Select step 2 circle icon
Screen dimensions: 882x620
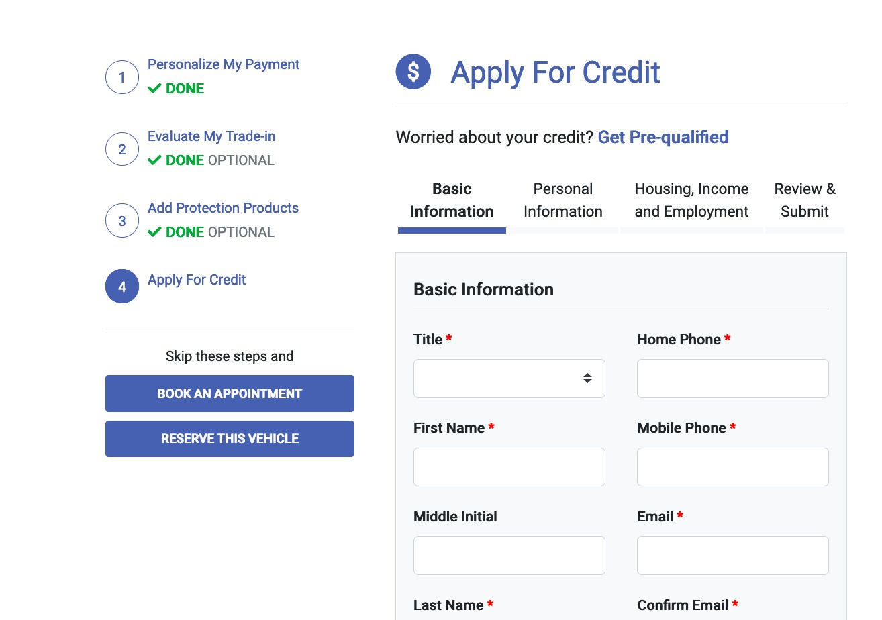click(122, 149)
